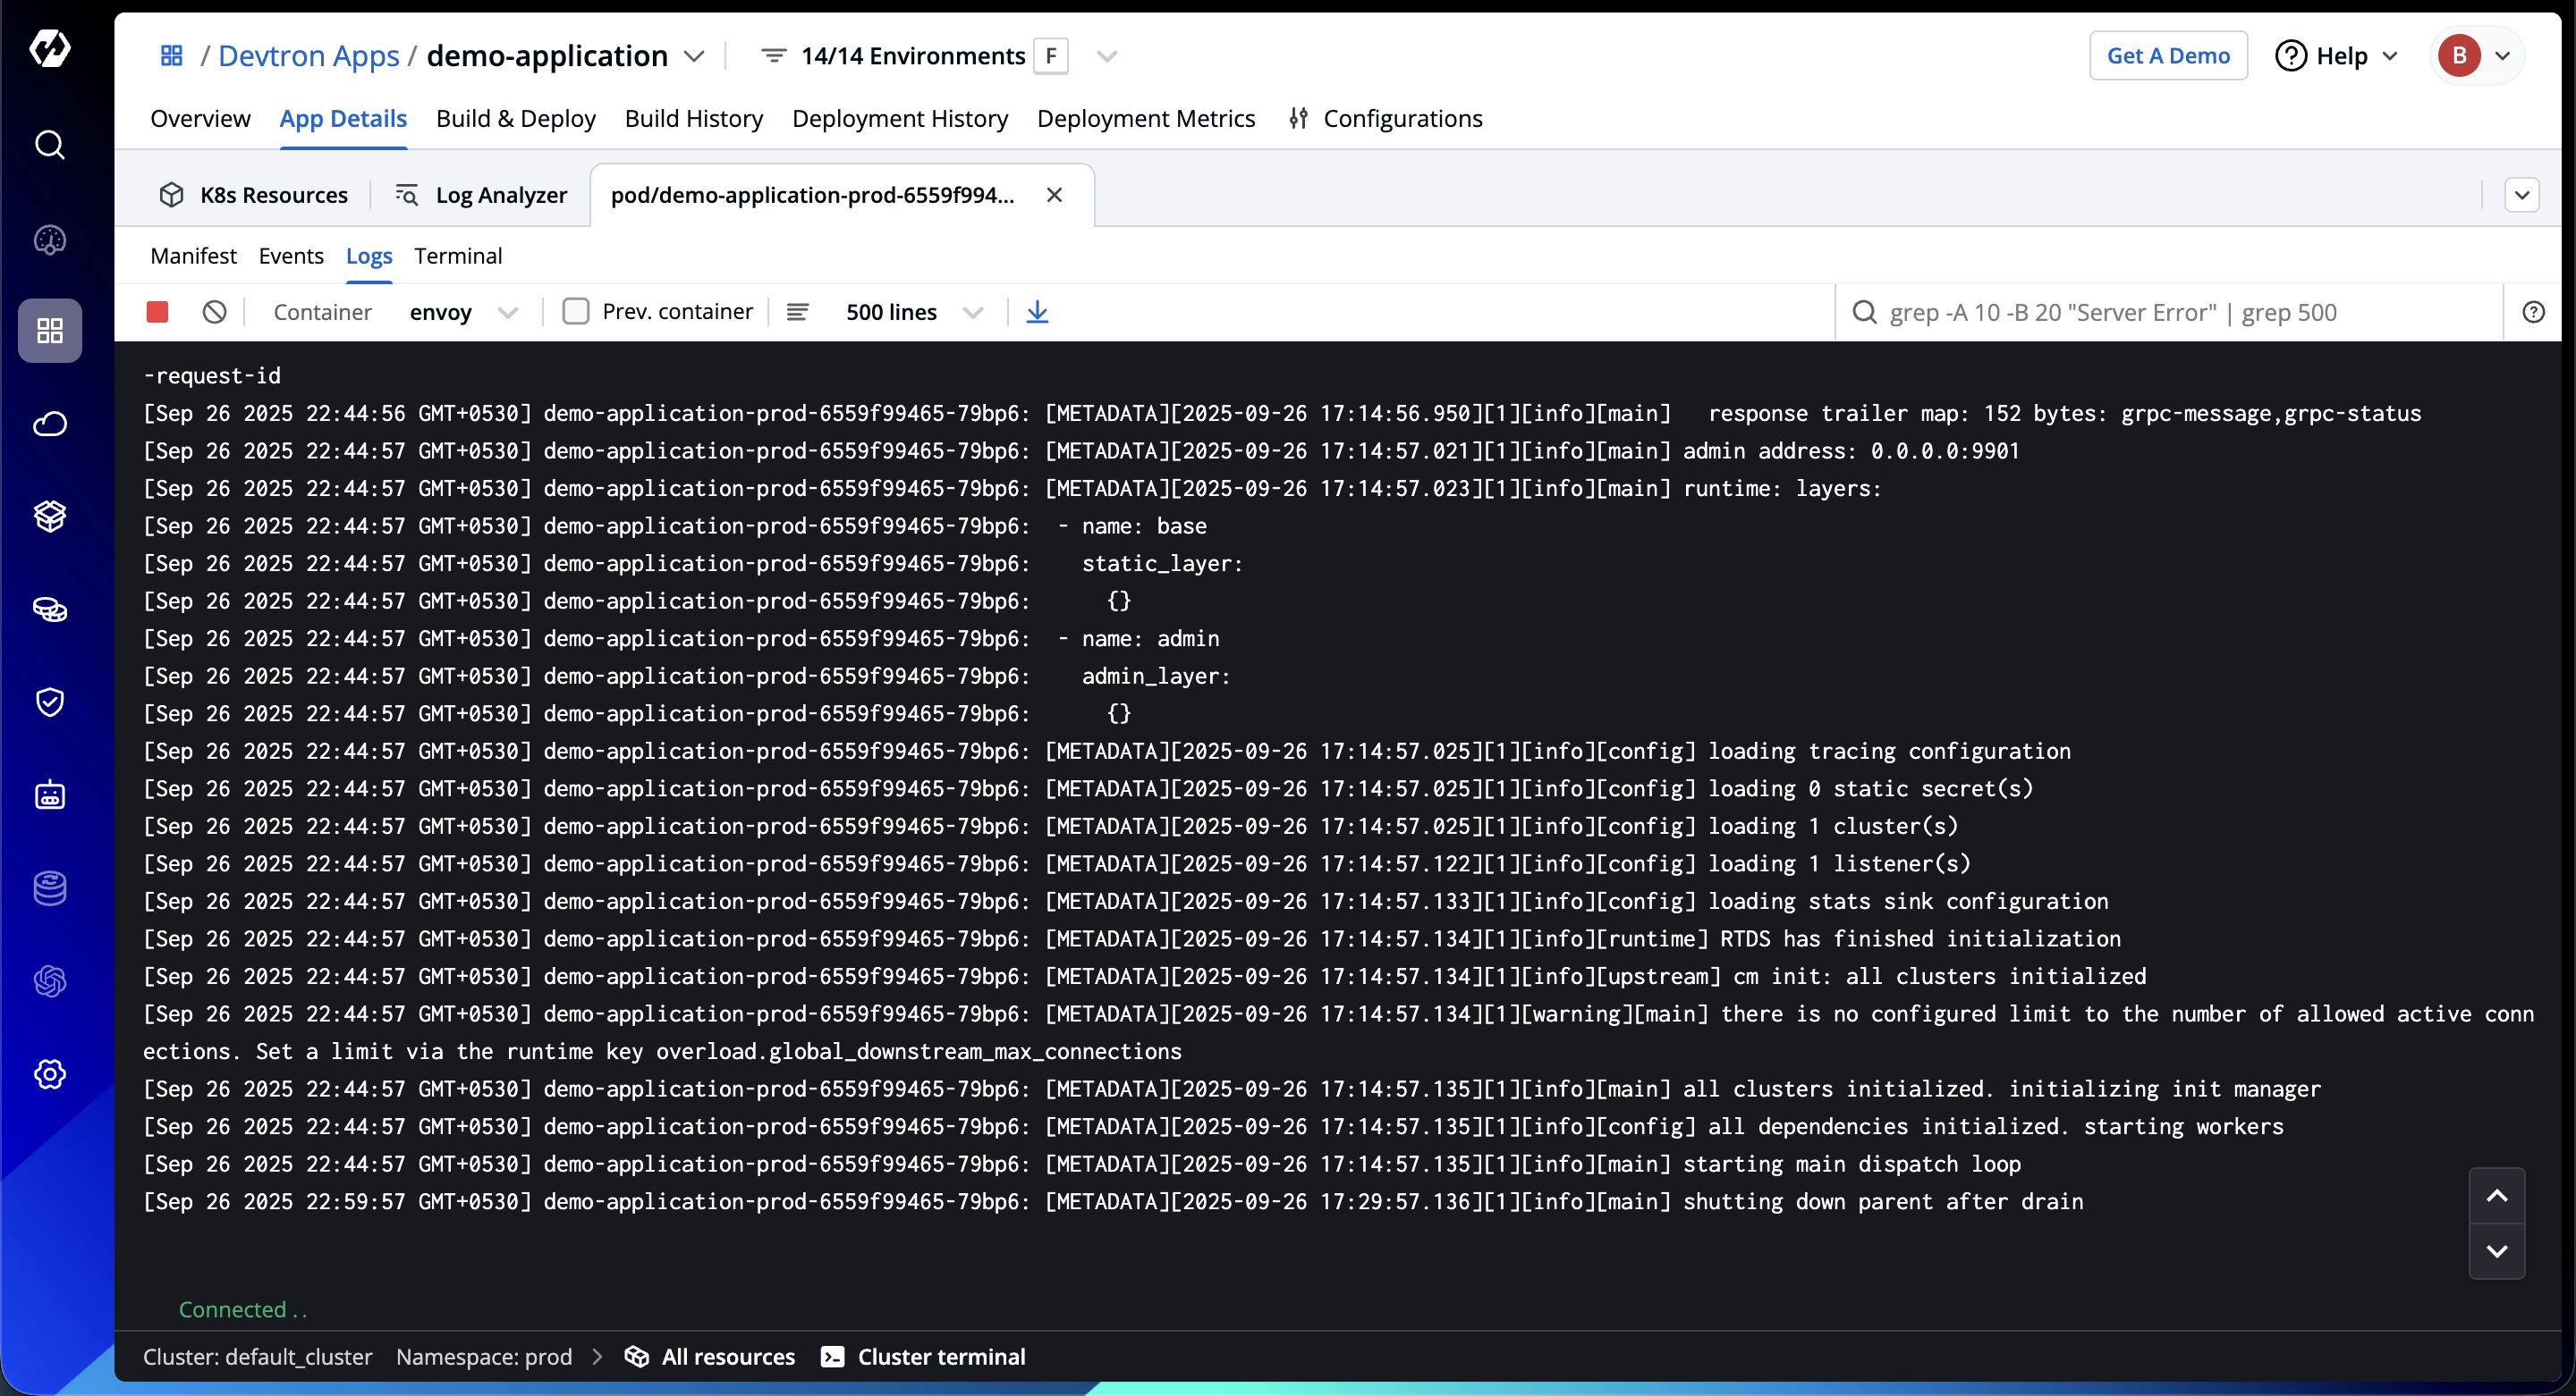Open the Cluster terminal link
Viewport: 2576px width, 1396px height.
click(923, 1356)
